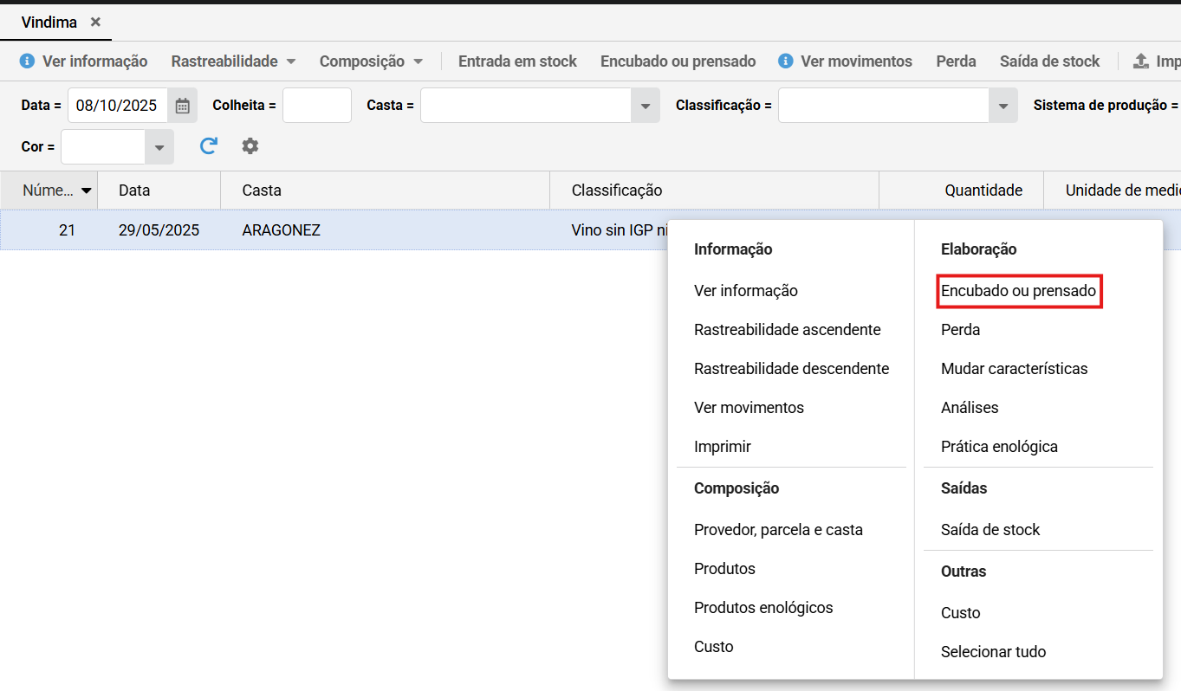Click the calendar icon next to Data field
Image resolution: width=1181 pixels, height=691 pixels.
183,106
